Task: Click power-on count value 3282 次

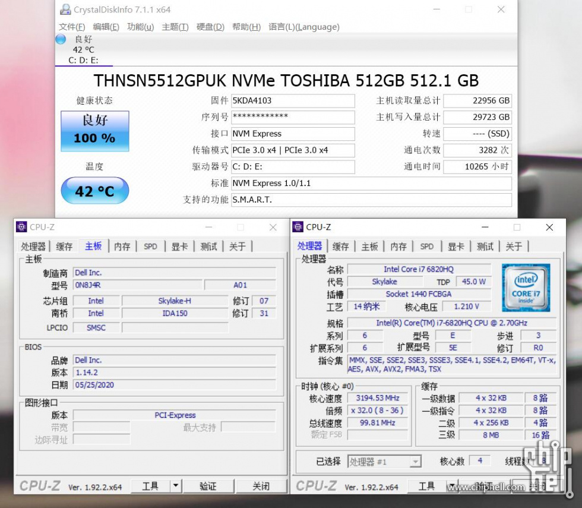Action: point(477,150)
